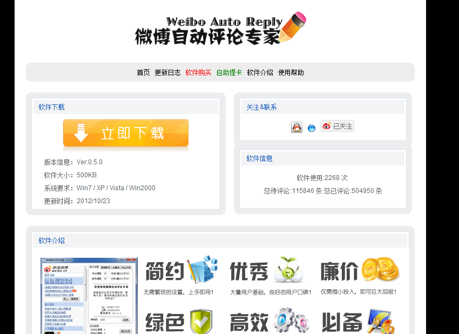Click the large 绿色 feature title
459x334 pixels.
click(165, 322)
